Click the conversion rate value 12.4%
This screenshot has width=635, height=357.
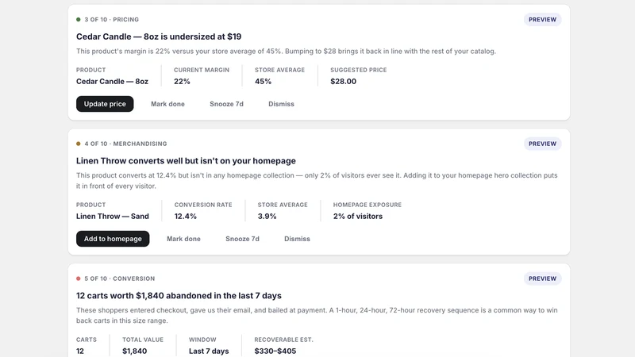(x=186, y=216)
